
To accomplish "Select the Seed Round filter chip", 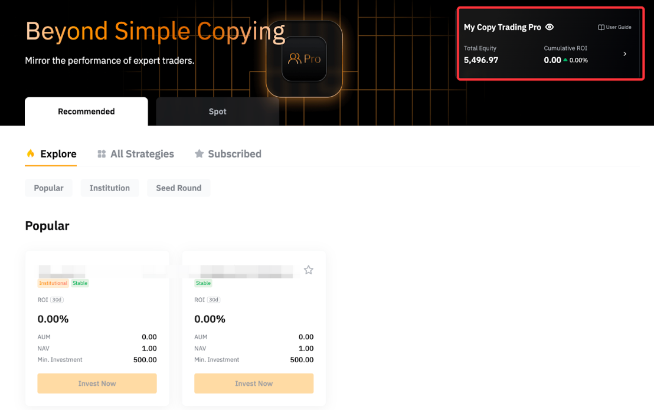I will tap(178, 188).
